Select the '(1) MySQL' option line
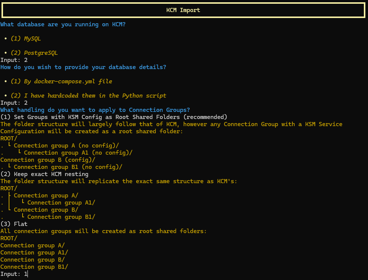The image size is (368, 280). coord(26,39)
